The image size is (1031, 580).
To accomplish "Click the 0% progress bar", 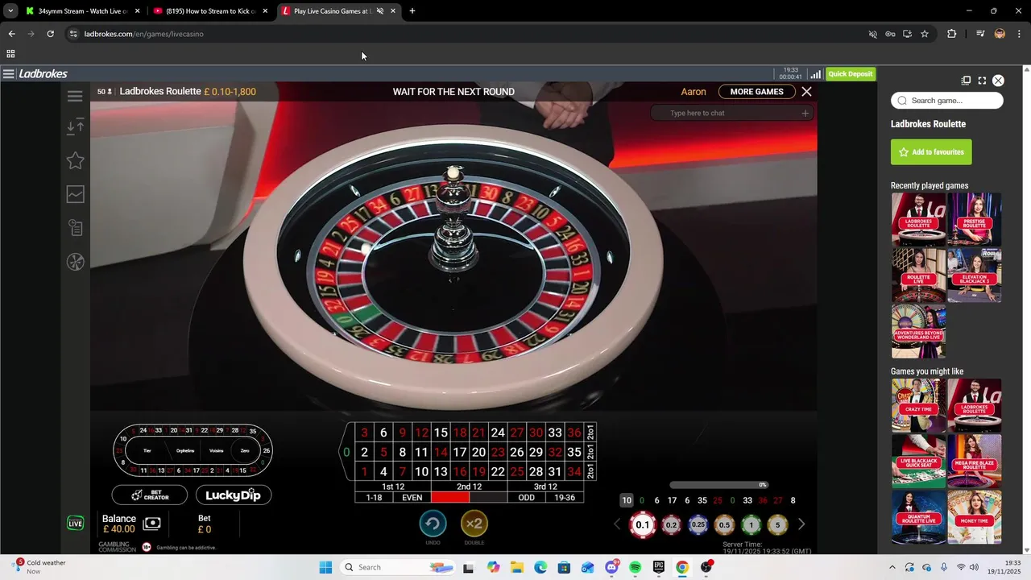I will point(718,485).
